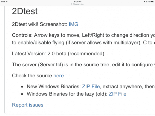The width and height of the screenshot is (155, 116).
Task: Tap the location arrow icon
Action: tap(144, 1)
